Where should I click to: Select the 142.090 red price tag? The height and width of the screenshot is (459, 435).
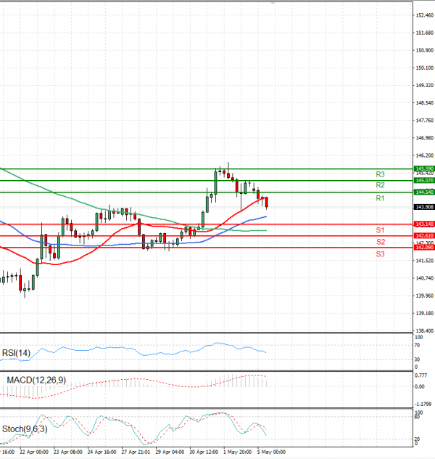click(423, 248)
